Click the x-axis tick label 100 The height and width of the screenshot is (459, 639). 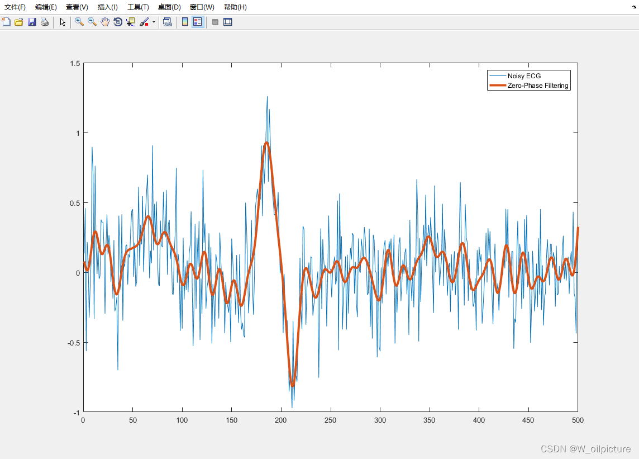[x=182, y=420]
